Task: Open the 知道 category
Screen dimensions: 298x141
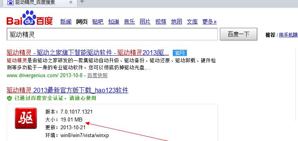Action: pos(113,22)
